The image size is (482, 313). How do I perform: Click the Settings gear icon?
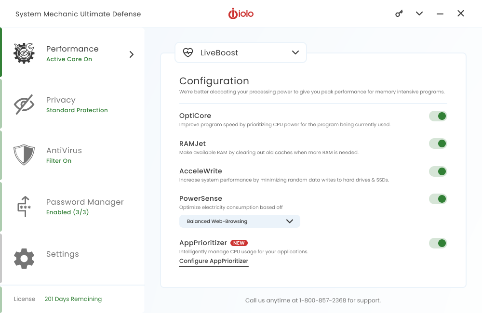pyautogui.click(x=24, y=258)
